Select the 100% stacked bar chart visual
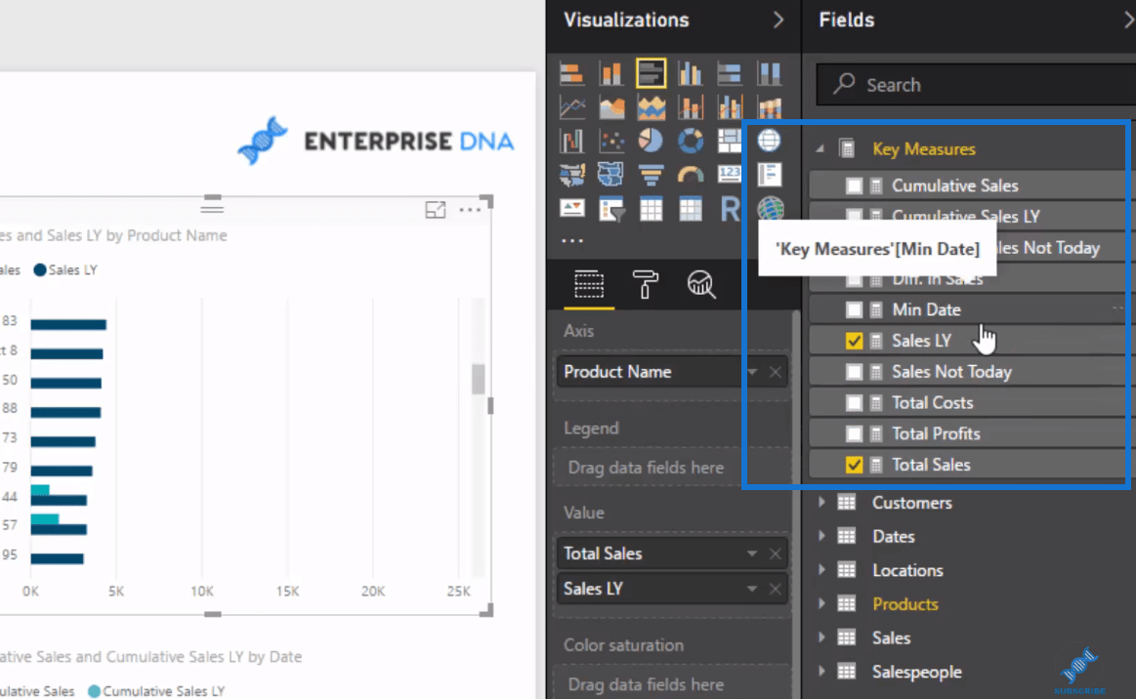The width and height of the screenshot is (1136, 699). pos(730,73)
